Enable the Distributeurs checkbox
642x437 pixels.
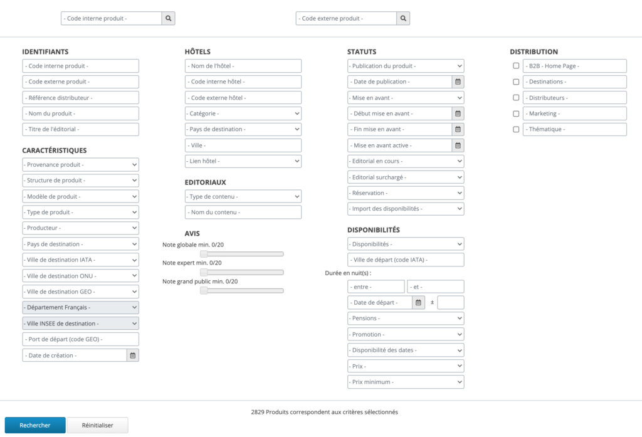pos(516,98)
